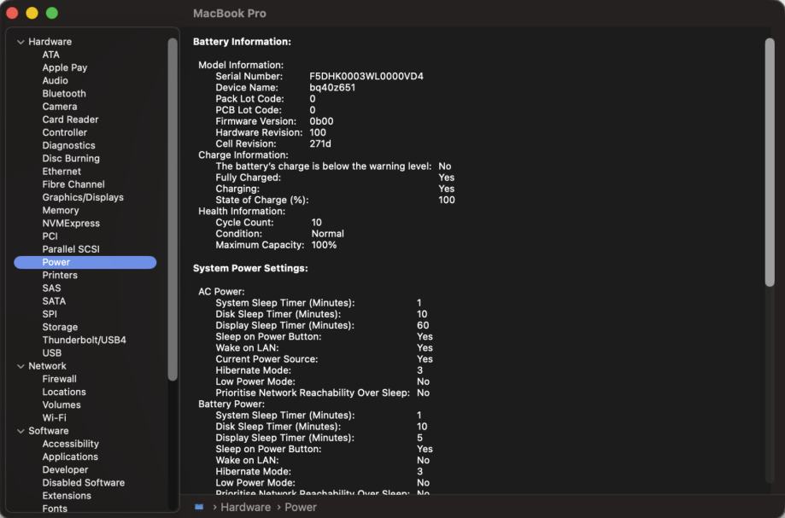The width and height of the screenshot is (785, 518).
Task: Select the highlighted Power item
Action: [x=85, y=263]
